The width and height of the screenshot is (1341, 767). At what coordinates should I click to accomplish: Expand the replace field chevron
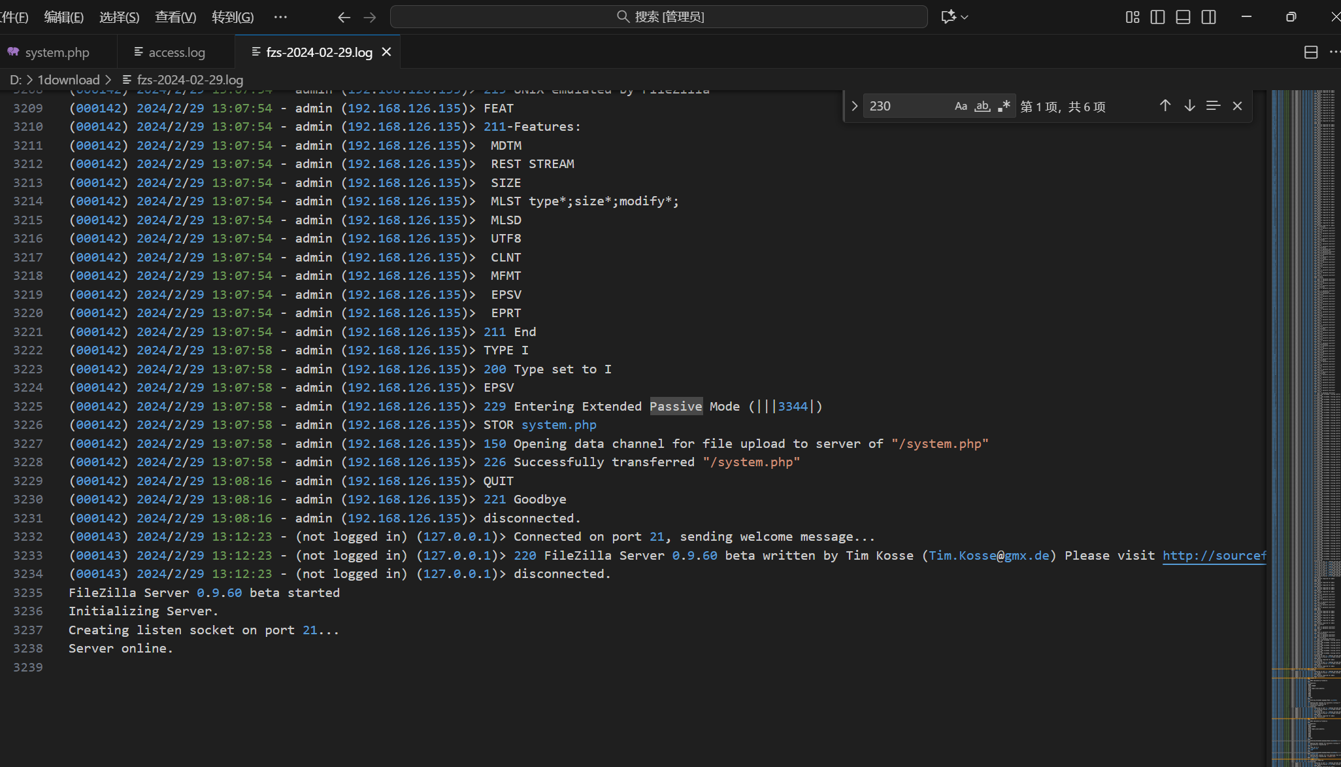pos(854,106)
